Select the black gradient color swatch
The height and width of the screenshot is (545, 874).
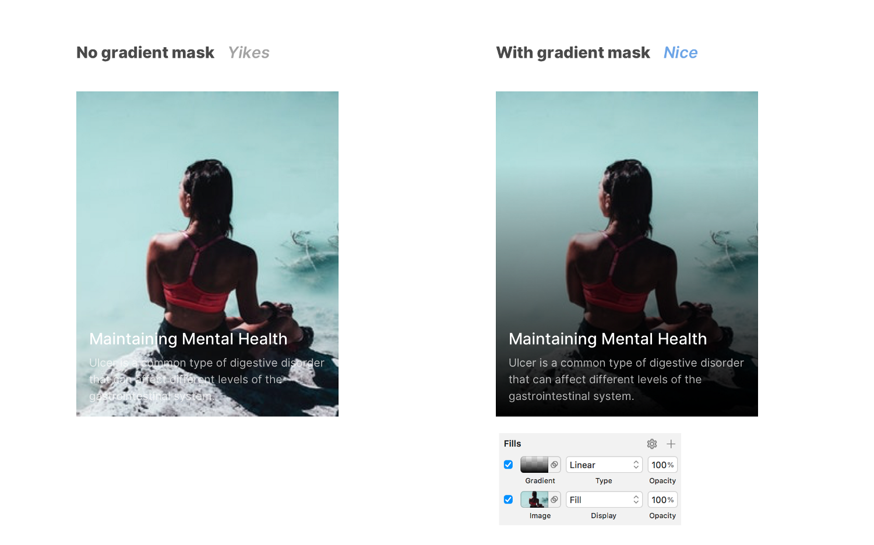click(534, 465)
